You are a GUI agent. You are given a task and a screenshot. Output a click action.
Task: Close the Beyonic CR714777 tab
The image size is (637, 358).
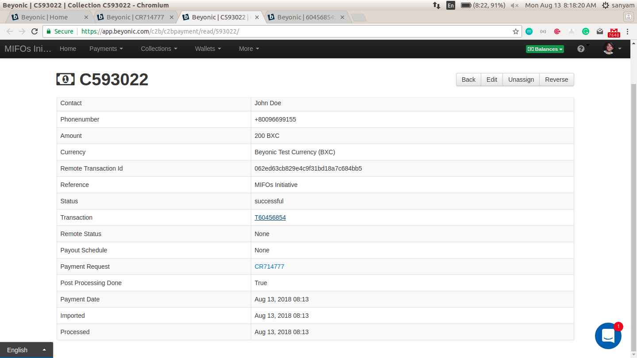point(172,17)
